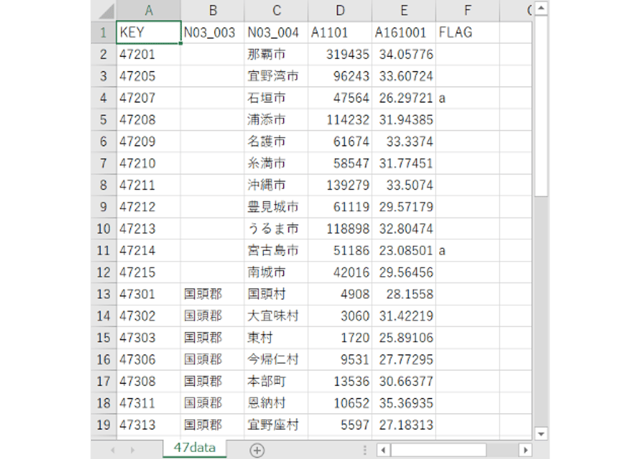Select cell with key 47201

[149, 54]
